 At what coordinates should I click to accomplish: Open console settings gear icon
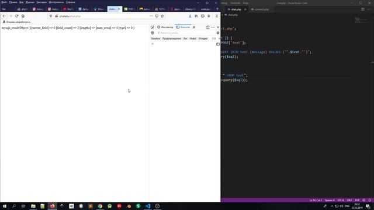click(x=218, y=33)
